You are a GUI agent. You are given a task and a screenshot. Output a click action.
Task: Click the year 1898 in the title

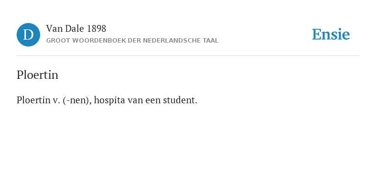pos(96,29)
